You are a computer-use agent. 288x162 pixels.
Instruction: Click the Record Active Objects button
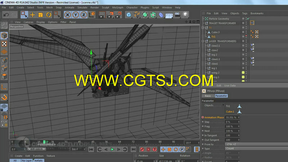tap(142, 149)
